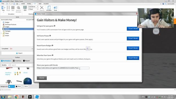The width and height of the screenshot is (176, 99).
Task: Open help for Award Game Badges
Action: (x=53, y=45)
